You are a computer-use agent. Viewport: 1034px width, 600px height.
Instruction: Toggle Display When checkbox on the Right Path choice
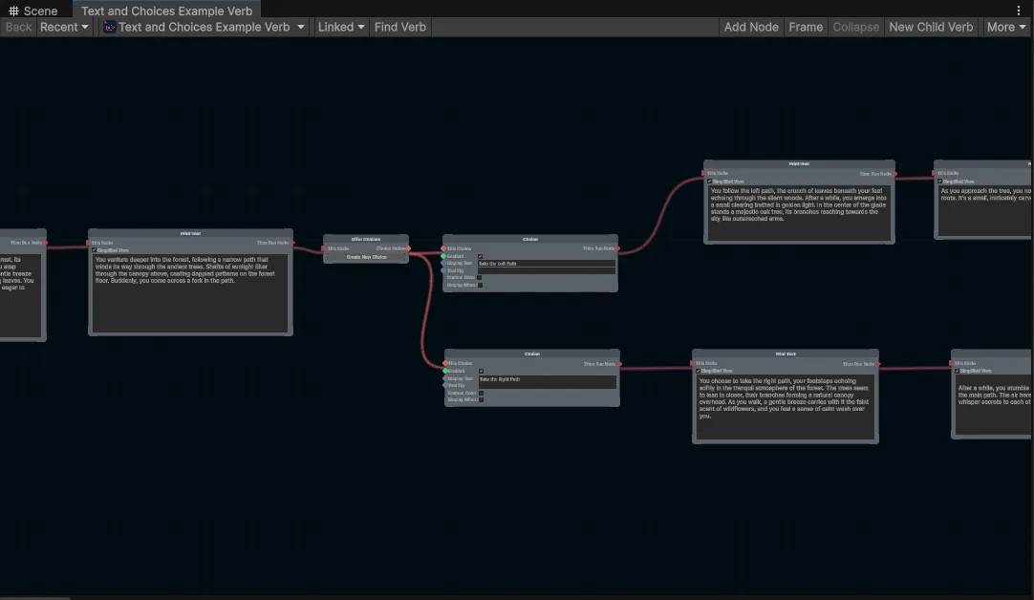coord(481,399)
